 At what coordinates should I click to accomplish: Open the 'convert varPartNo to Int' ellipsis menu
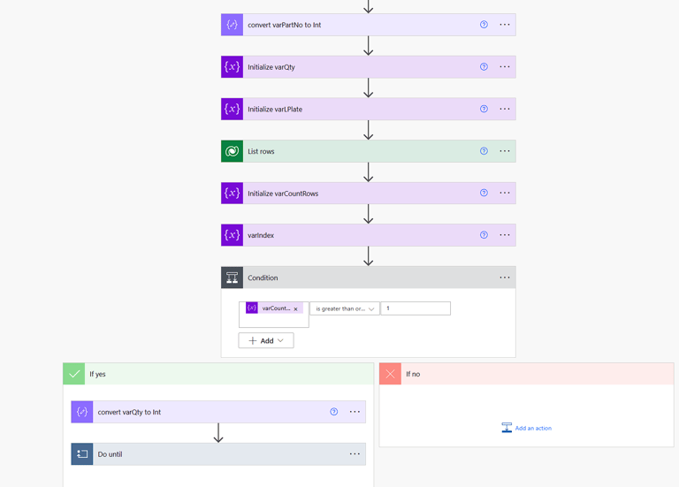click(505, 25)
